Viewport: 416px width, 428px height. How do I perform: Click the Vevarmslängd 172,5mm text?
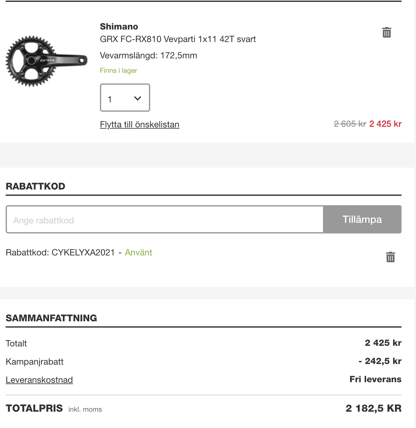click(x=148, y=56)
